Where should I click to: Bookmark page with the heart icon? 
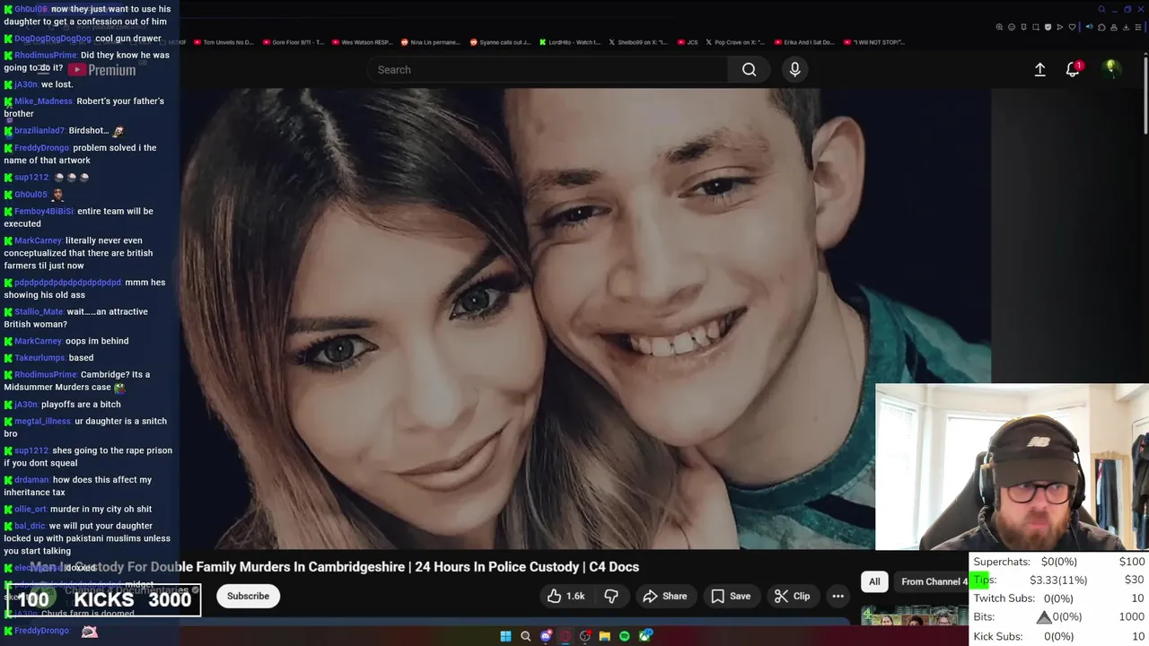tap(1072, 27)
